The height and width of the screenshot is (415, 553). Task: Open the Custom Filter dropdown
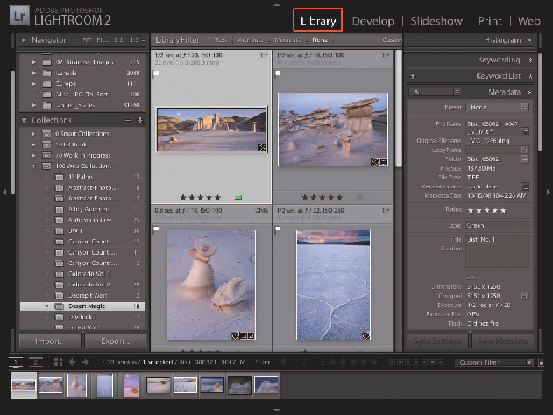tap(493, 362)
